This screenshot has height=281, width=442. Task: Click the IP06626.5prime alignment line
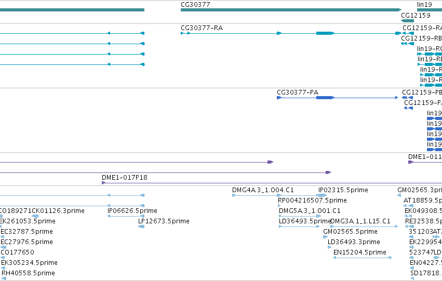(126, 216)
